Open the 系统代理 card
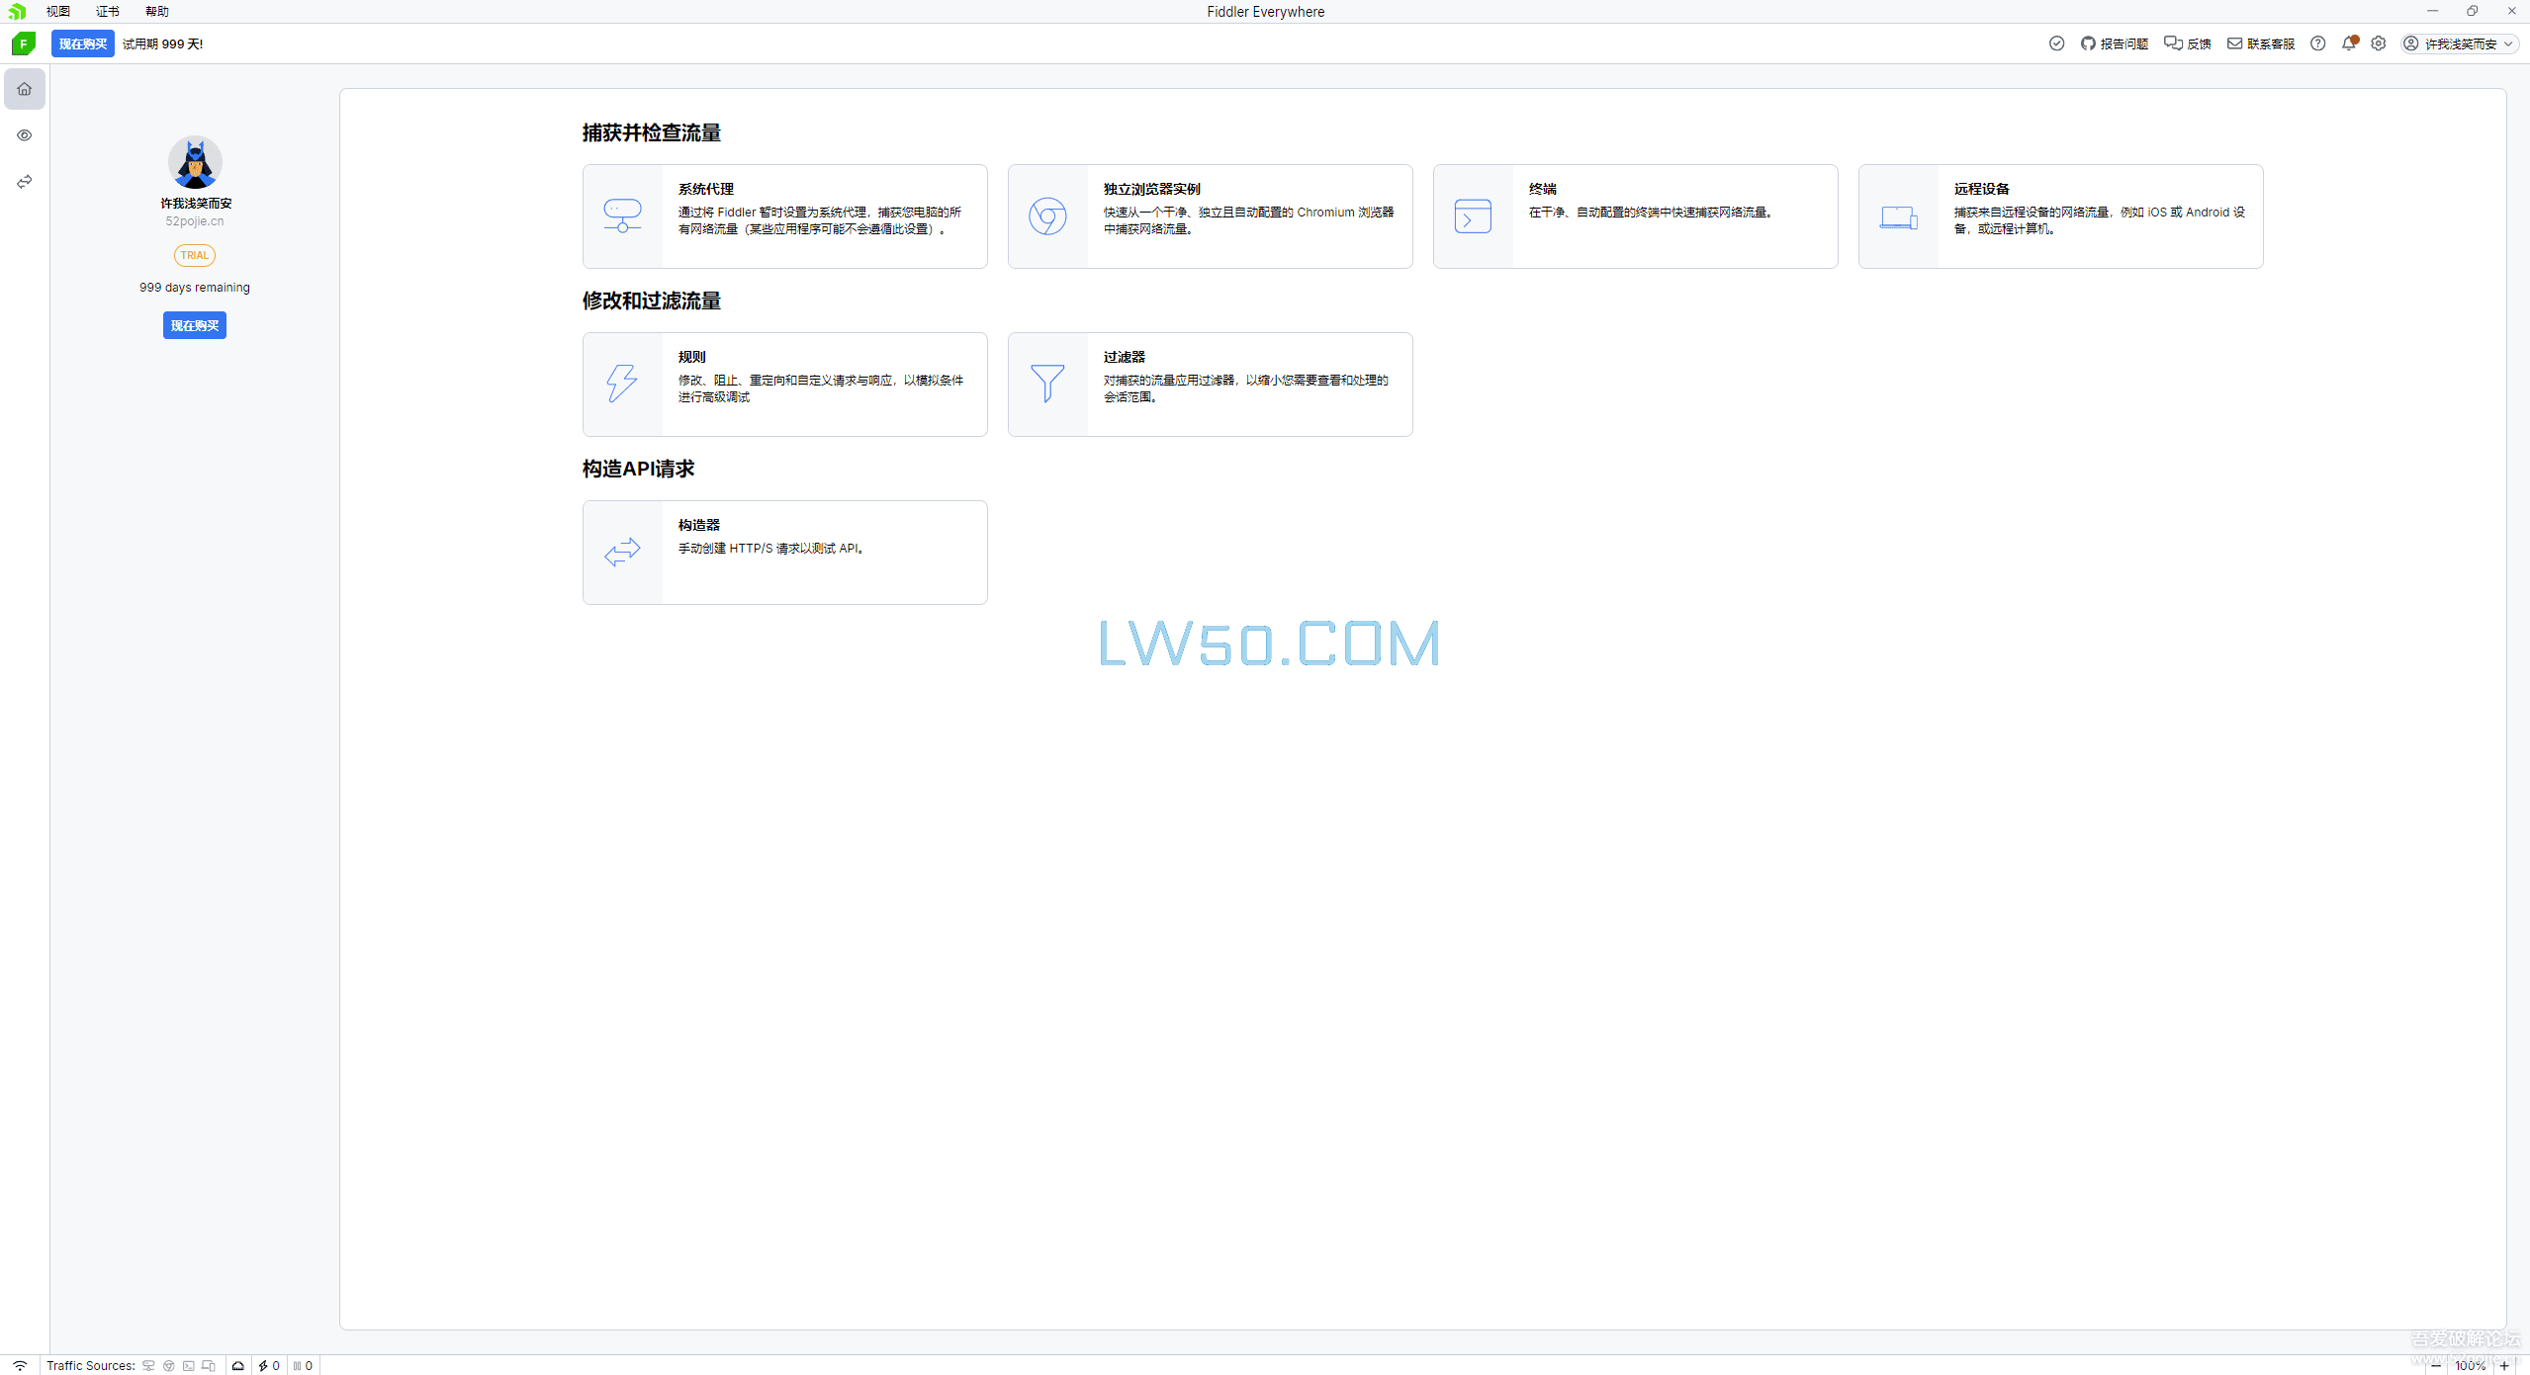This screenshot has width=2530, height=1375. (x=784, y=216)
